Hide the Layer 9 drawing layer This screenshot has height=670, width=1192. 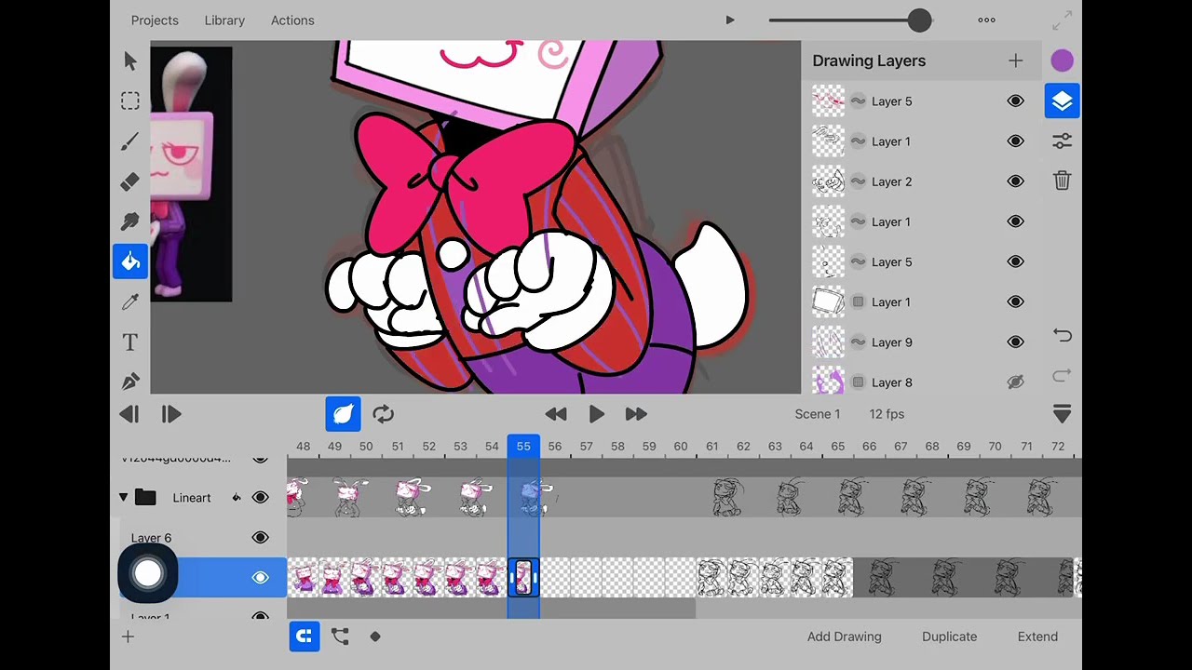1015,342
